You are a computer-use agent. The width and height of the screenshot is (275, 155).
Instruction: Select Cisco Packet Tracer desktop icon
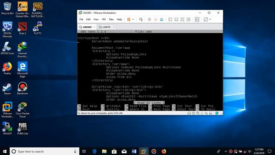(22, 110)
